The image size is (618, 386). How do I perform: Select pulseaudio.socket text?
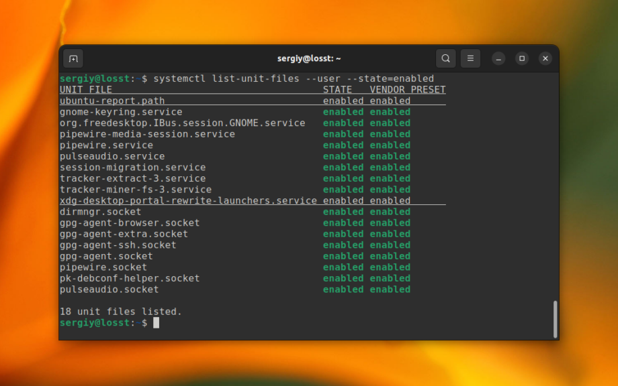[x=109, y=289]
